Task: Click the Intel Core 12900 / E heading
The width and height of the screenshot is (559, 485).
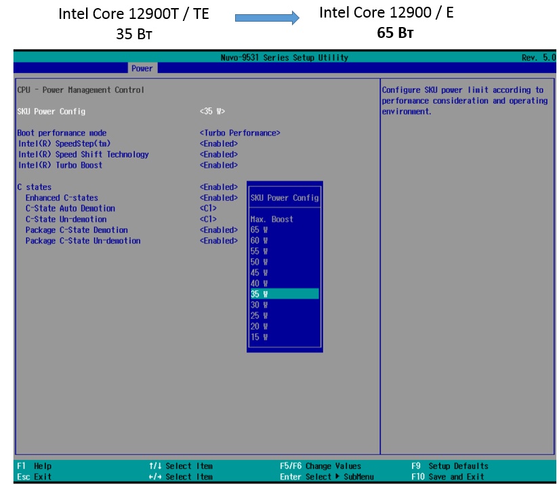Action: click(x=386, y=12)
